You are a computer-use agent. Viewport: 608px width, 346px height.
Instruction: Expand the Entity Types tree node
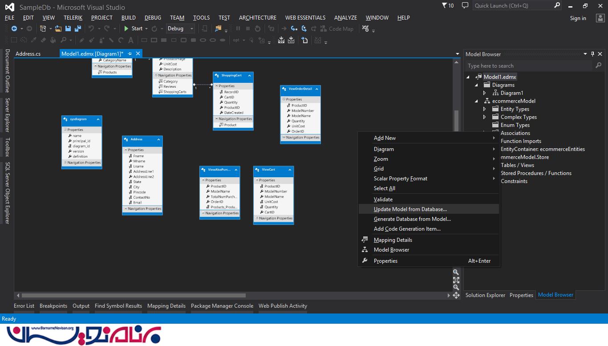coord(485,109)
